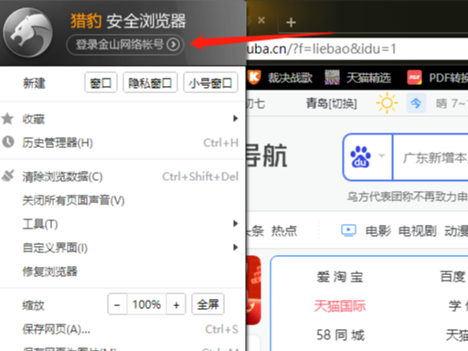Open 历史管理器(H) history manager

click(122, 143)
